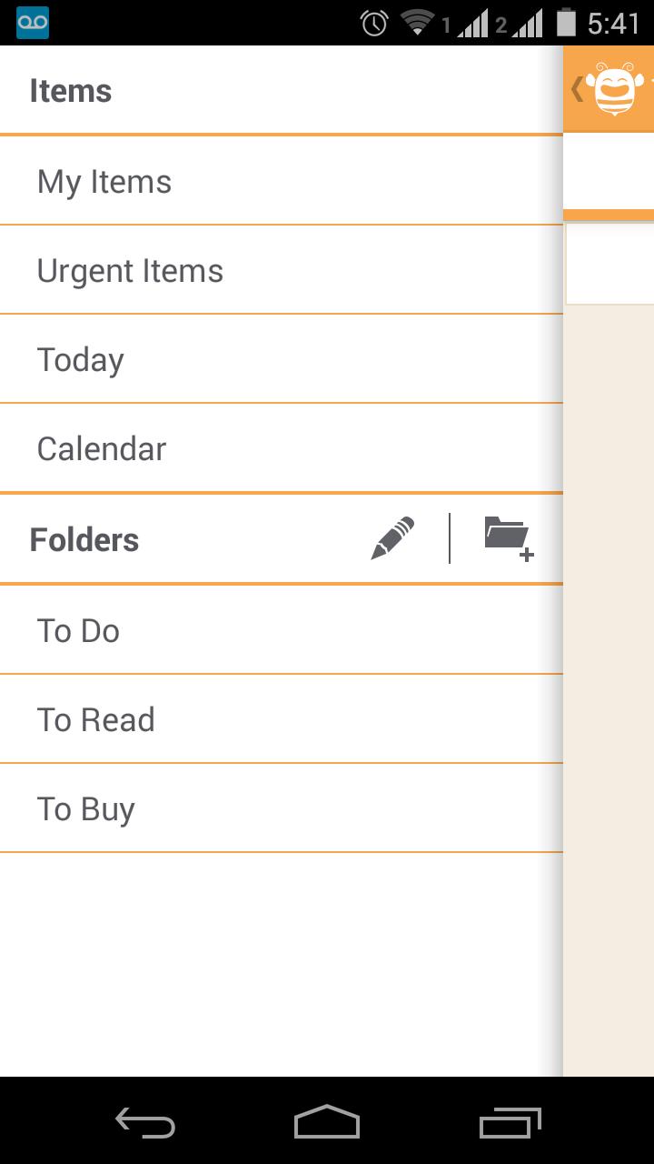This screenshot has width=654, height=1164.
Task: Tap the add new folder icon
Action: 509,538
